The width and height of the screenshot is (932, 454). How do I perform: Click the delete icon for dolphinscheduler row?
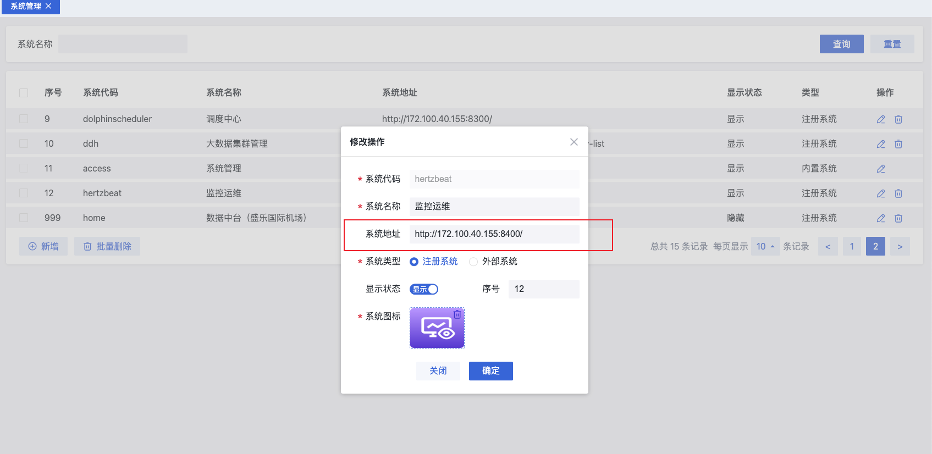898,119
